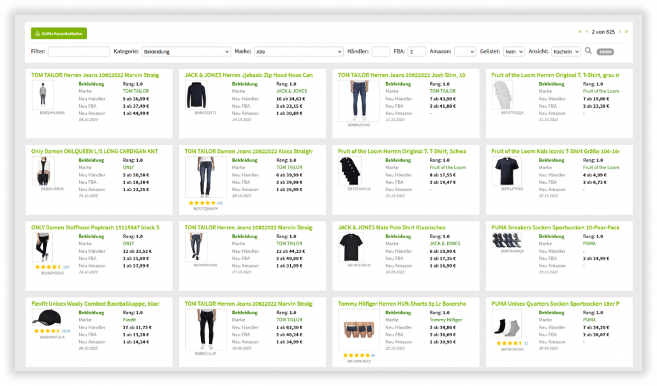
Task: Open the Kategorie dropdown showing Bekleidung
Action: click(x=186, y=52)
